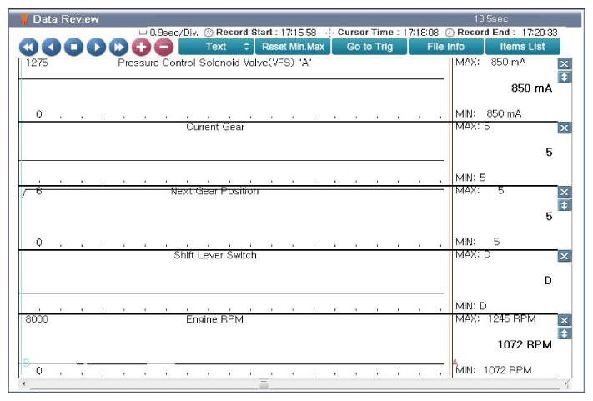Click the MIN: 850 mA reading

[x=488, y=113]
